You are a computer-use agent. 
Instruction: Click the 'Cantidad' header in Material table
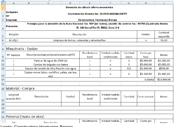pyautogui.click(x=129, y=97)
